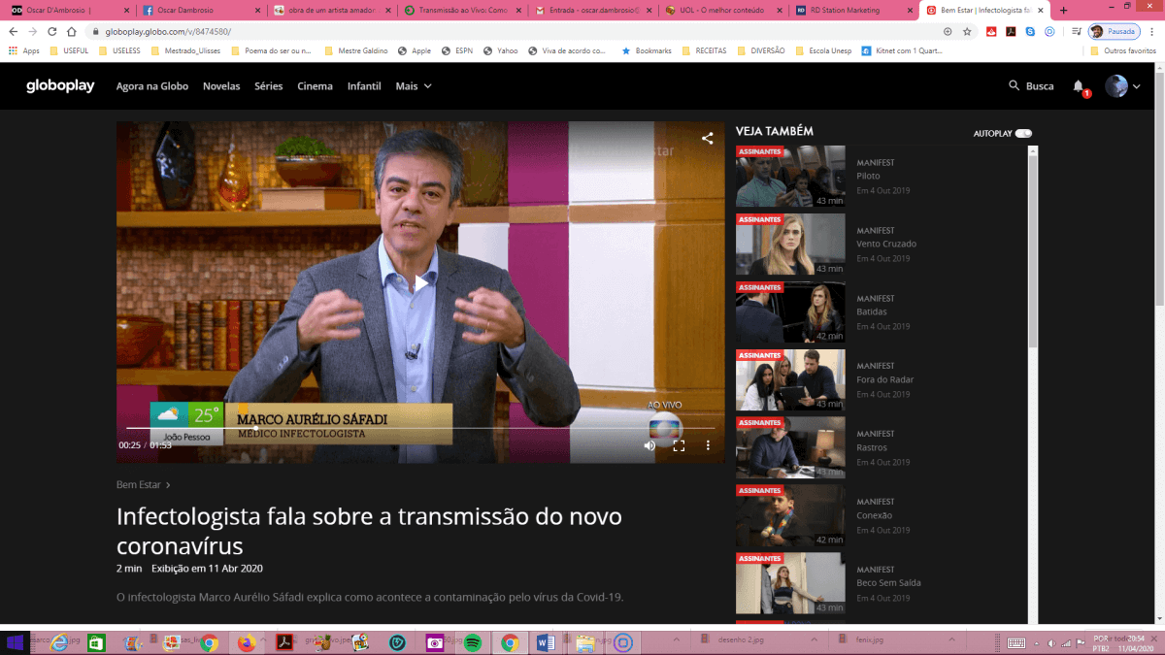Screen dimensions: 1165x655
Task: Open the search (Busca) magnifier
Action: [x=1014, y=85]
